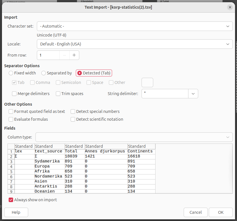Toggle the Semicolon separator checkbox

pyautogui.click(x=68, y=82)
